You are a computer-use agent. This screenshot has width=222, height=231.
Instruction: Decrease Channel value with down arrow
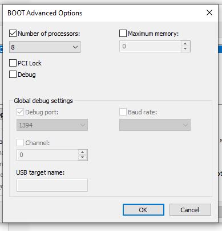tap(82, 158)
